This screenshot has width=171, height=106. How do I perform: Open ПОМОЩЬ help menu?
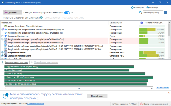[152, 8]
